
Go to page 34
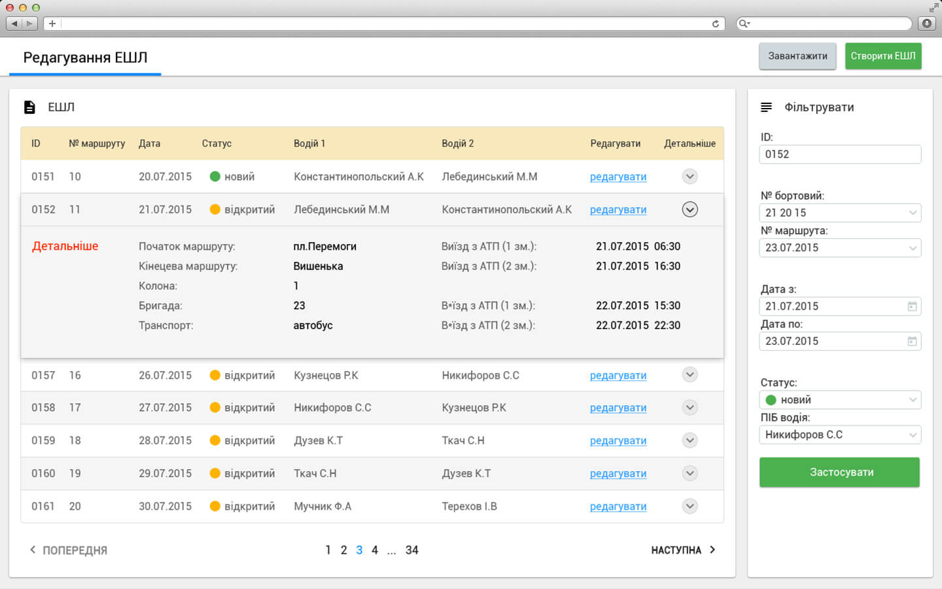pyautogui.click(x=411, y=550)
